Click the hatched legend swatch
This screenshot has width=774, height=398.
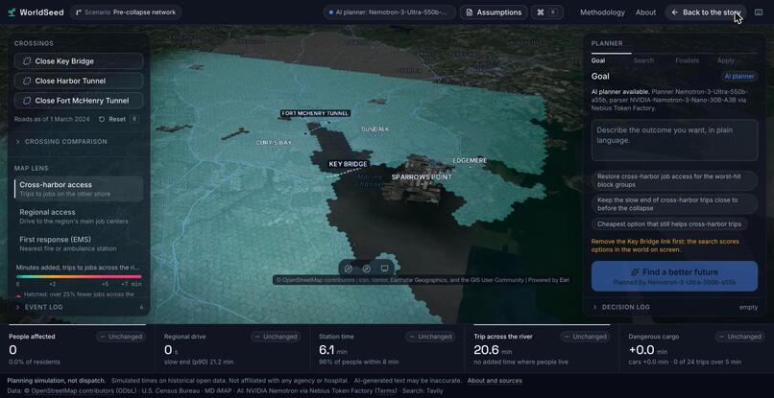pos(19,297)
